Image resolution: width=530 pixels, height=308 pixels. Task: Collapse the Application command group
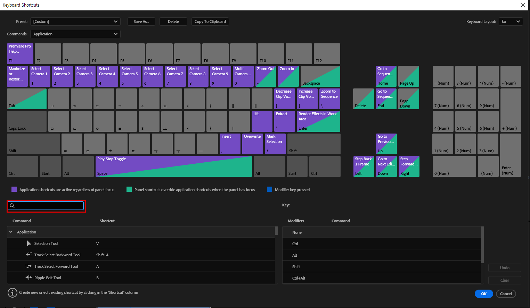point(11,232)
